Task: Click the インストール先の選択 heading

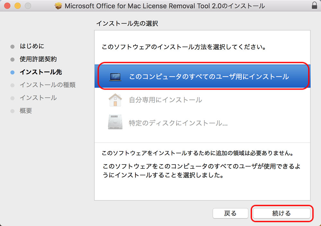Action: [x=127, y=23]
